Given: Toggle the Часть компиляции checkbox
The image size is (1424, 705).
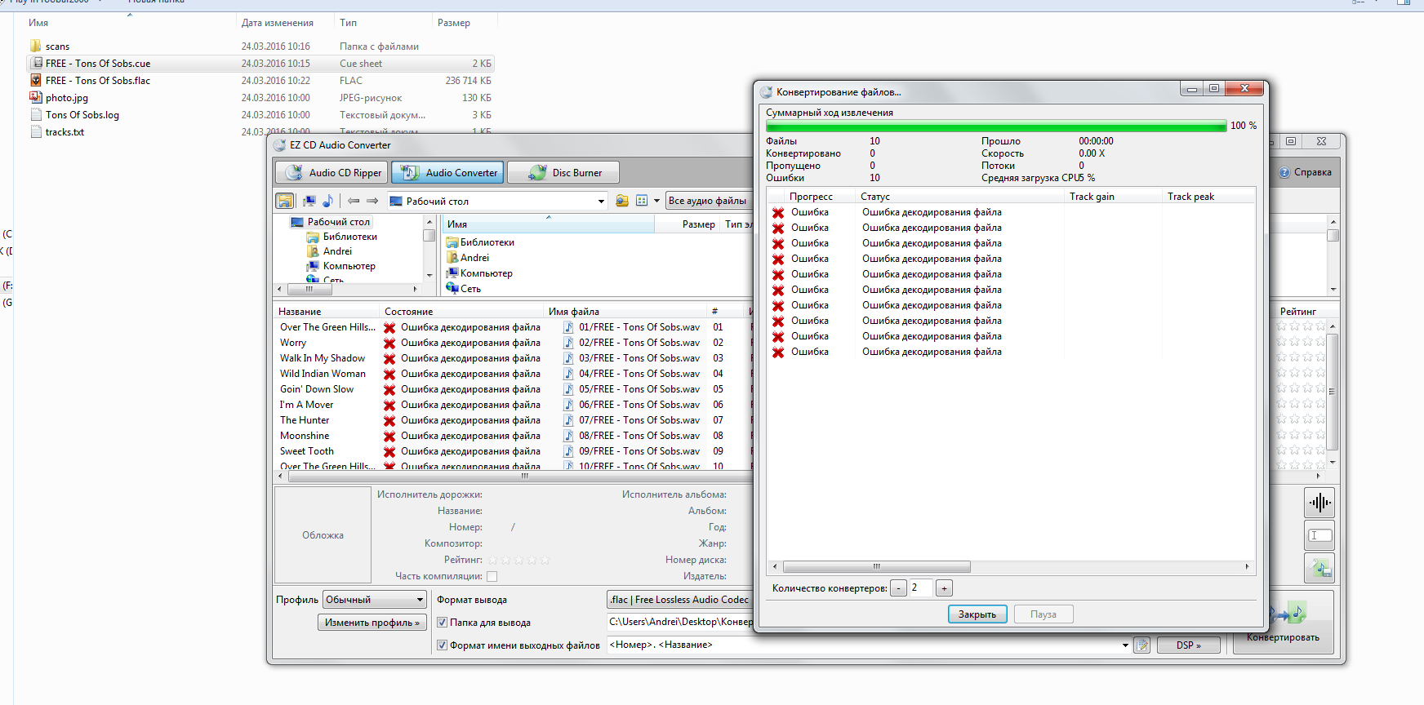Looking at the screenshot, I should click(492, 576).
